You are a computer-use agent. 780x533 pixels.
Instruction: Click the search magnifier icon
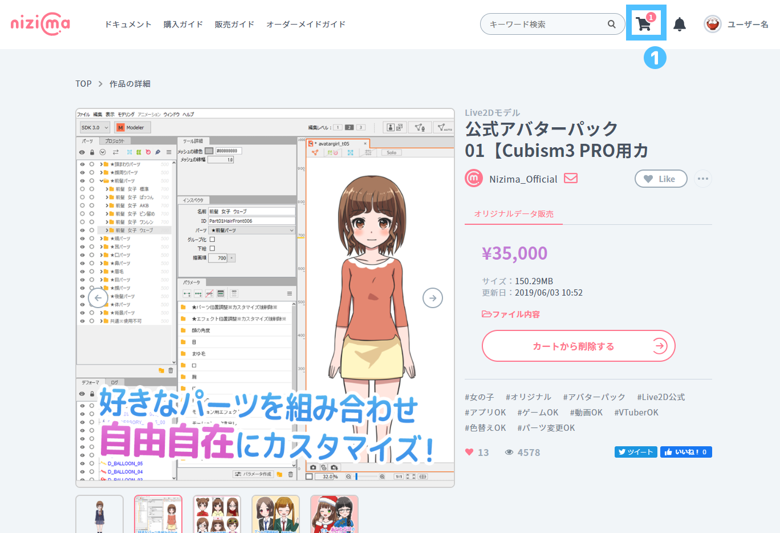tap(612, 24)
